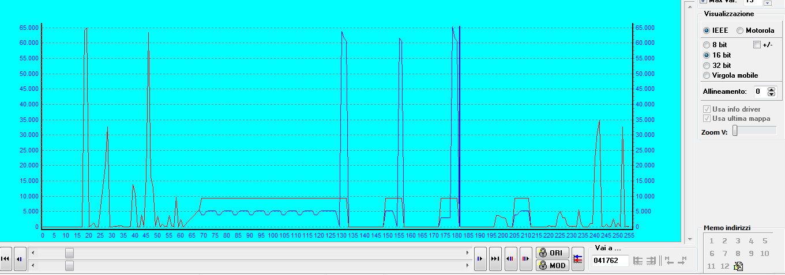Go to previous difference (red-blue left arrow)
Screen dimensions: 785x275
tap(510, 259)
